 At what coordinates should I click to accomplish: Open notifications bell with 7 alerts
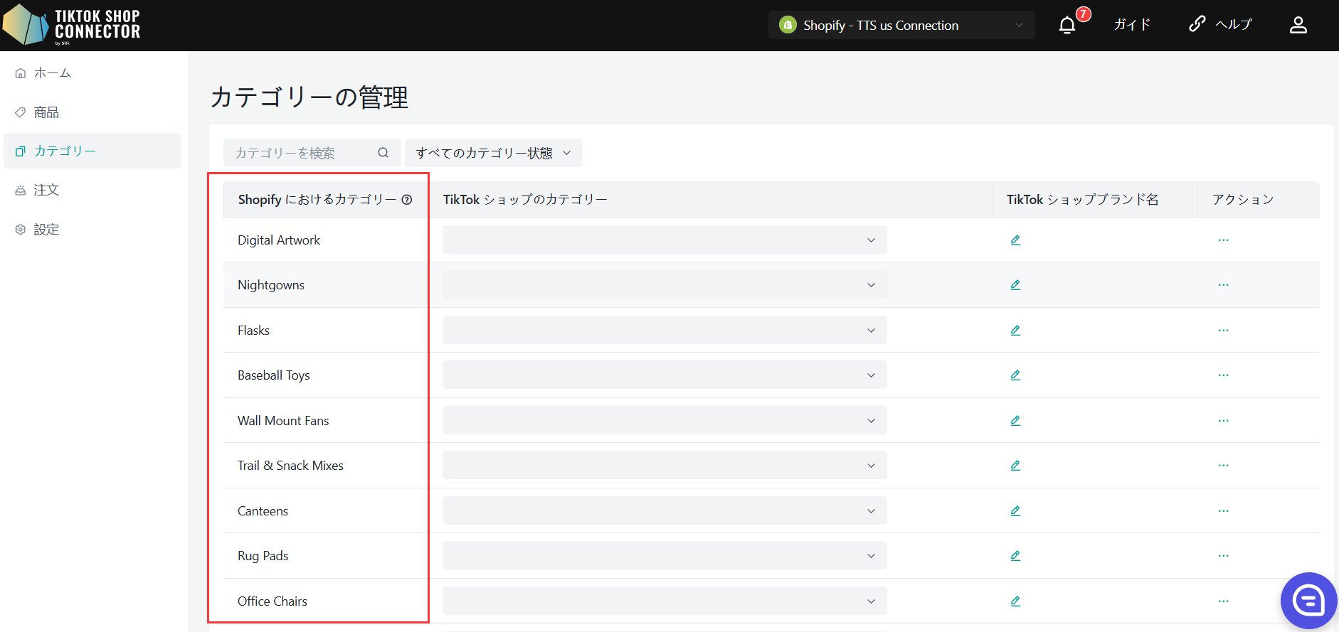click(x=1067, y=26)
